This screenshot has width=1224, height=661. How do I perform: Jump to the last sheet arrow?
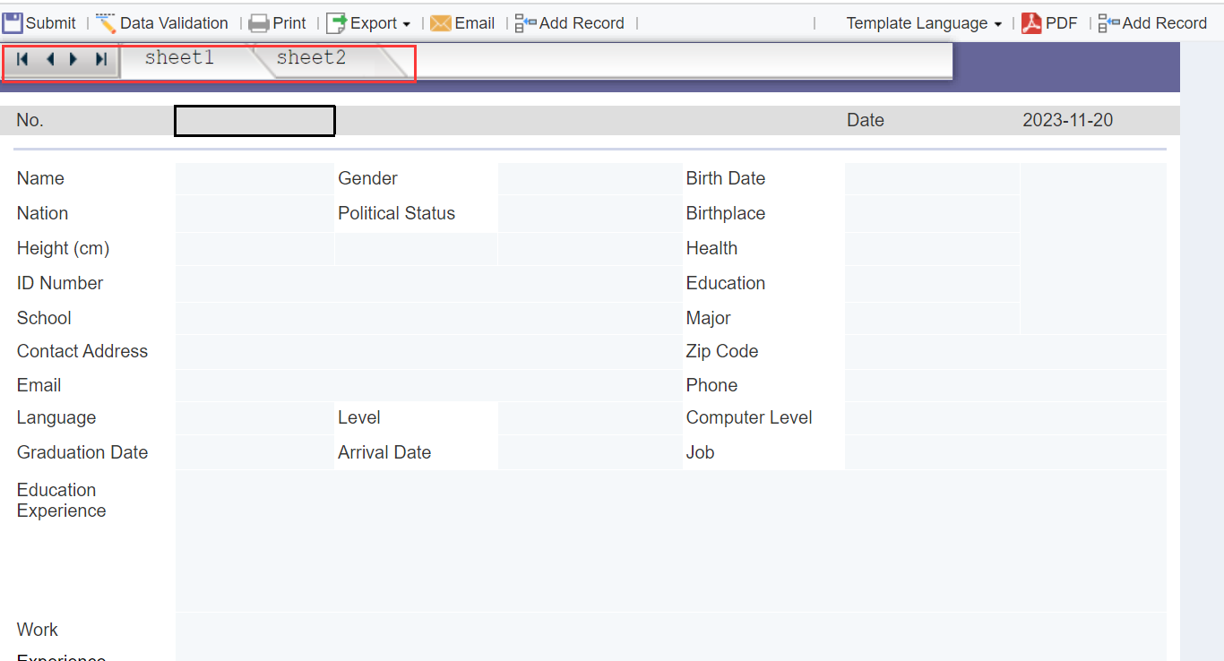tap(101, 59)
